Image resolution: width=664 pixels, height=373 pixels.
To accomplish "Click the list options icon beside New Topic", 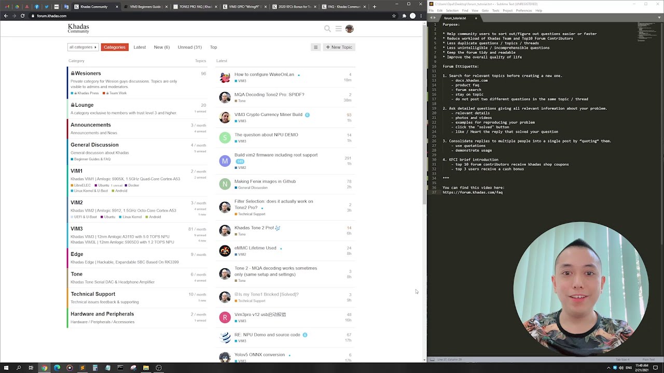I will pos(315,47).
